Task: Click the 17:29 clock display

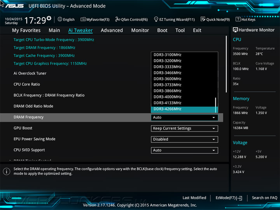Action: 35,20
